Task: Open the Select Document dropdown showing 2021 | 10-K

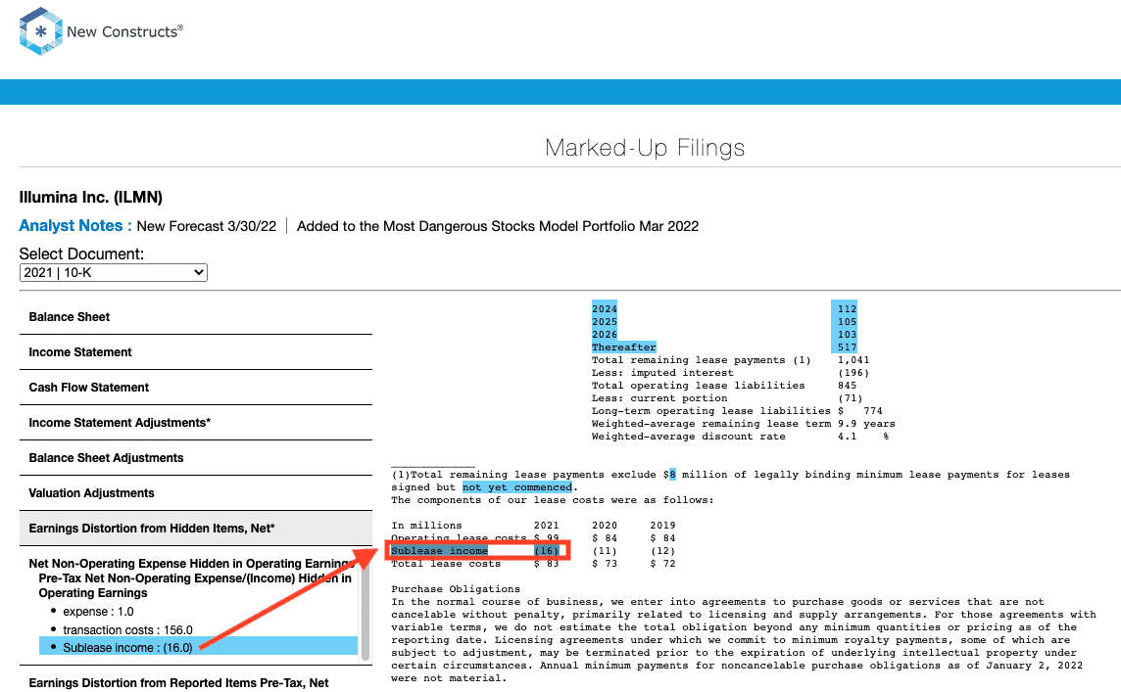Action: coord(113,272)
